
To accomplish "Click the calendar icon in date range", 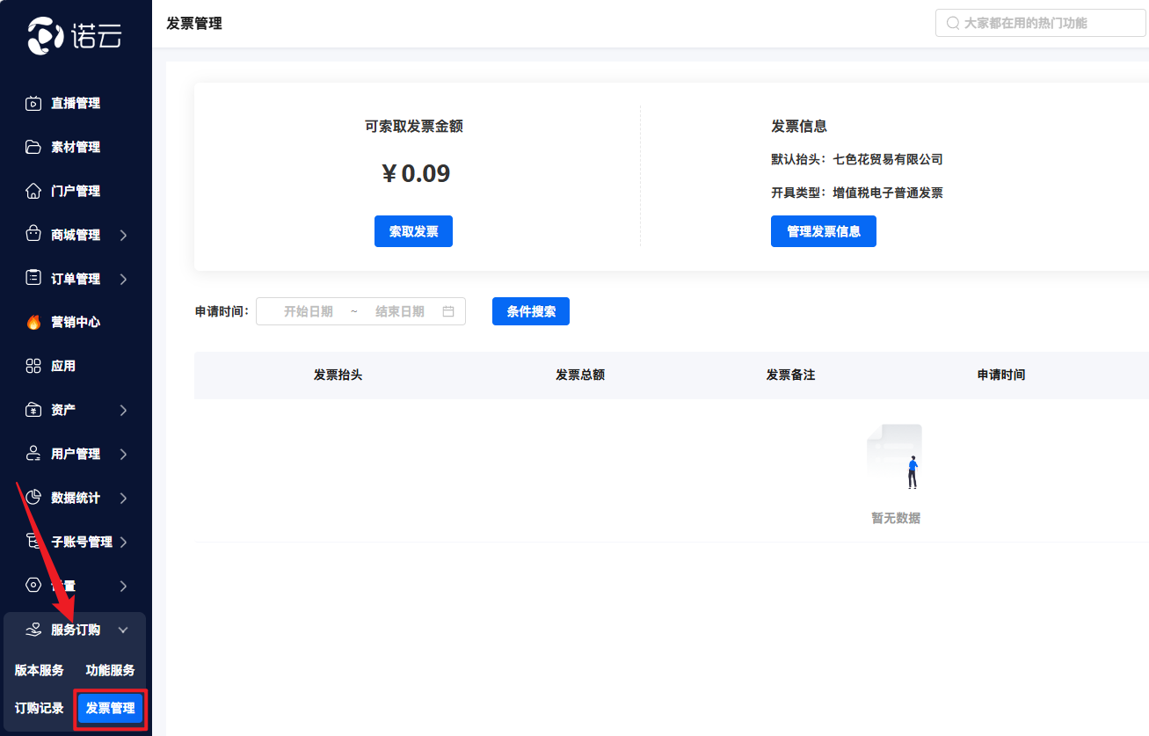I will [448, 311].
